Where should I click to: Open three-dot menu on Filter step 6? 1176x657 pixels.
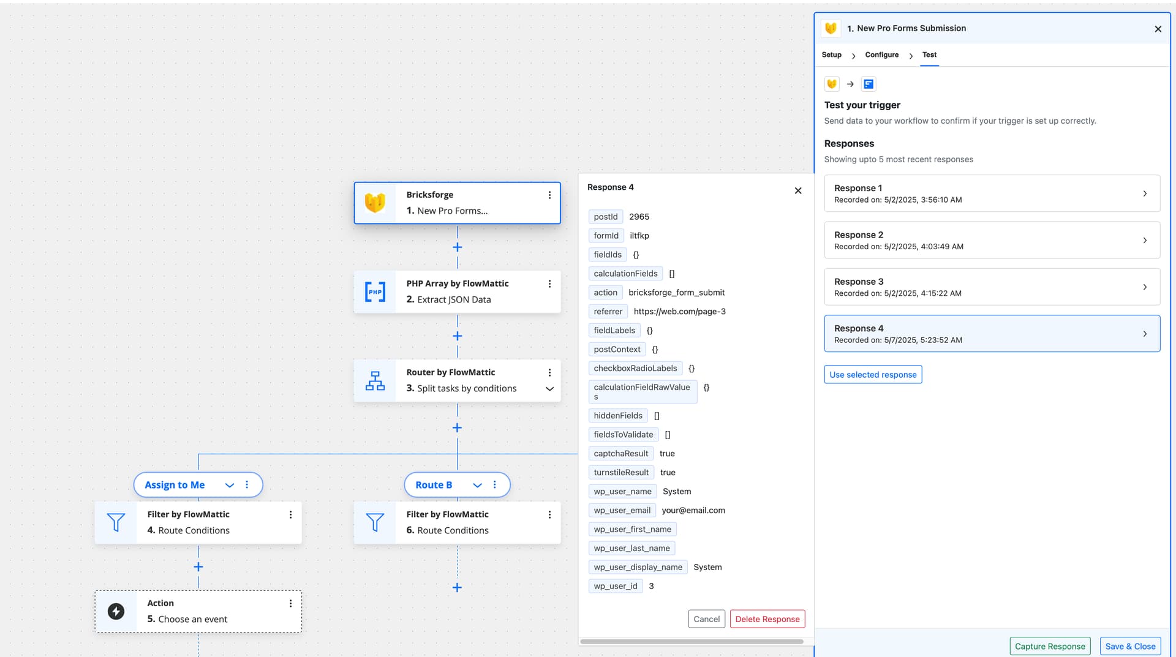pyautogui.click(x=549, y=515)
